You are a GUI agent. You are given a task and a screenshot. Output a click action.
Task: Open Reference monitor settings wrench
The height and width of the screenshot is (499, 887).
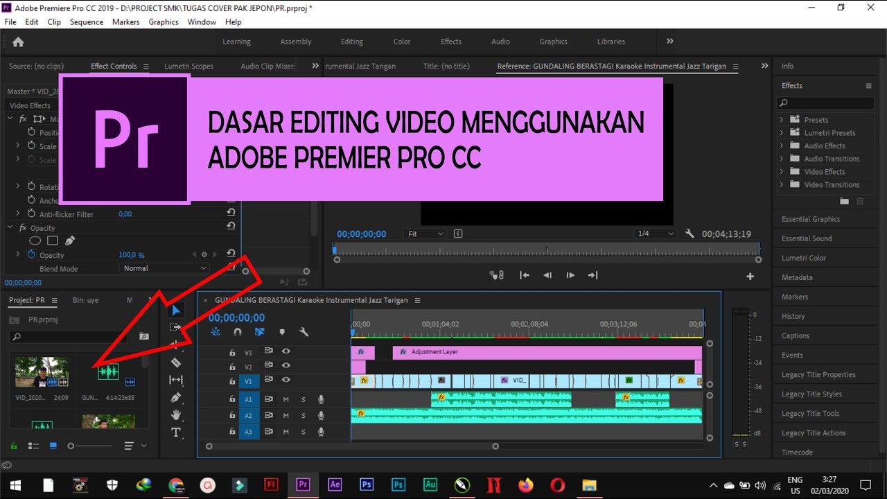click(690, 234)
